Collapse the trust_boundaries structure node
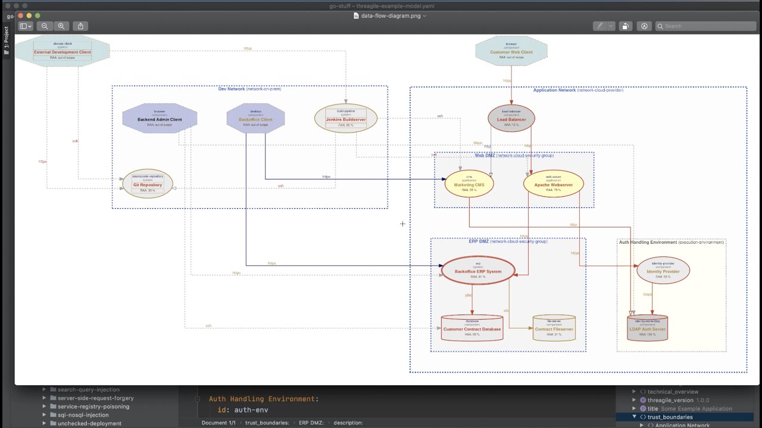The height and width of the screenshot is (428, 762). [x=634, y=417]
